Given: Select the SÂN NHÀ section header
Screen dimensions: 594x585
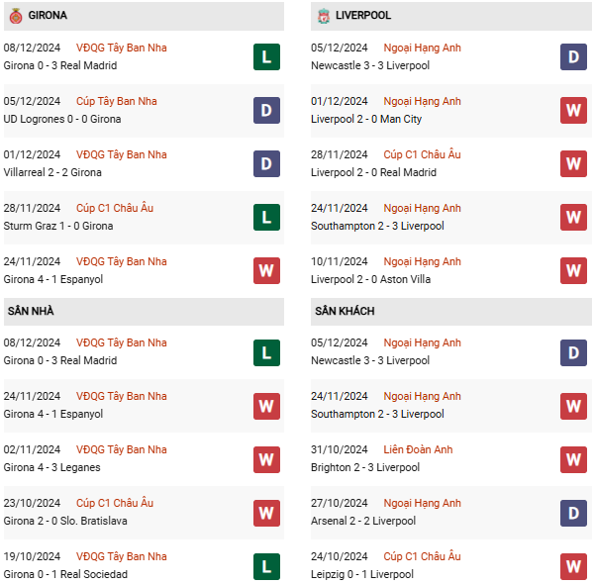Looking at the screenshot, I should (31, 311).
